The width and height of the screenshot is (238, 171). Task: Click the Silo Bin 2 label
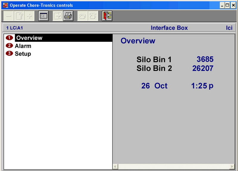coord(154,68)
